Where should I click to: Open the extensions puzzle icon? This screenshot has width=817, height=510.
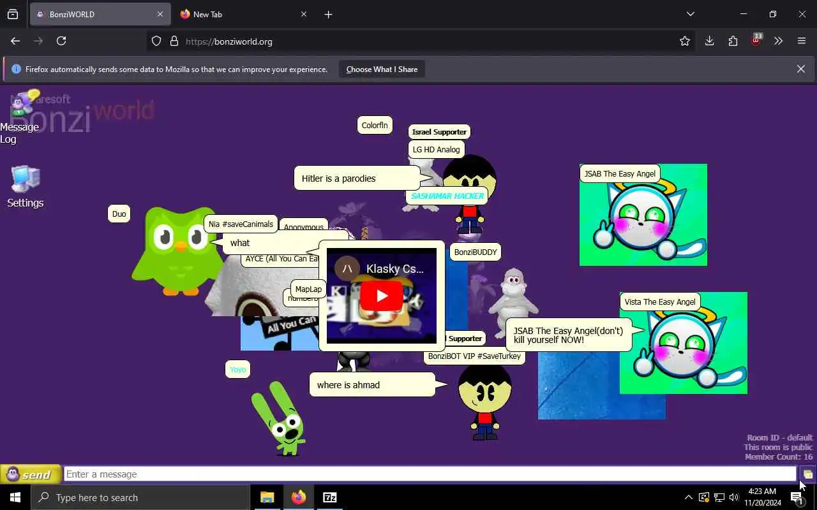pos(733,41)
